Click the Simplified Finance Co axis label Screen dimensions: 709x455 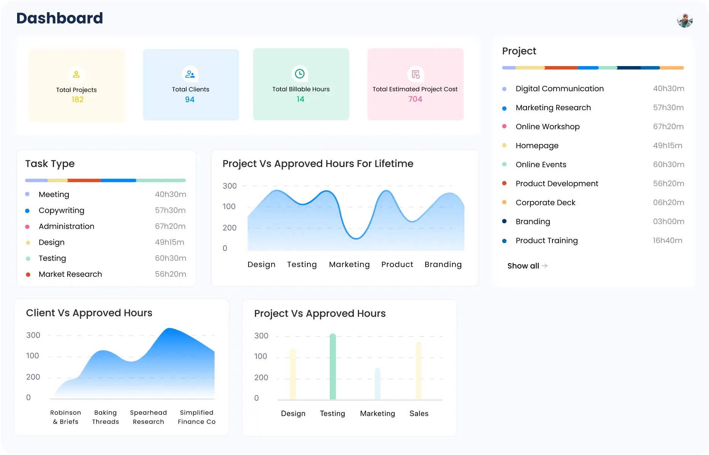click(x=196, y=417)
